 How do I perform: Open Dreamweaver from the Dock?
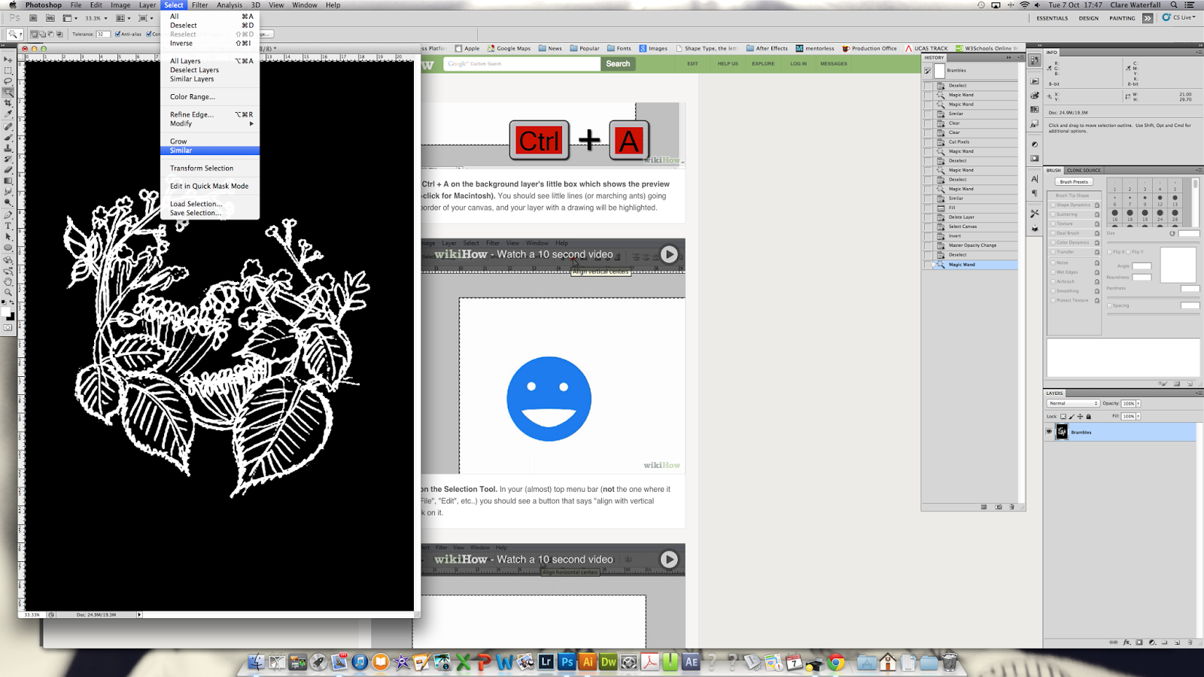click(608, 662)
